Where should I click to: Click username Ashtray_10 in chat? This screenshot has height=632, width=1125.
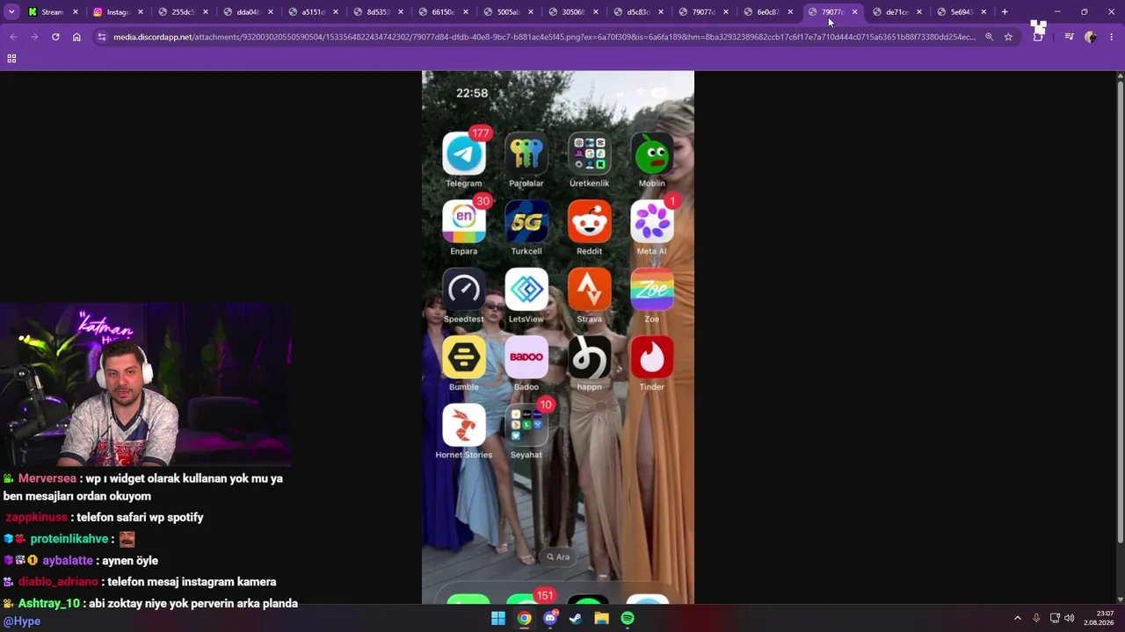(49, 603)
